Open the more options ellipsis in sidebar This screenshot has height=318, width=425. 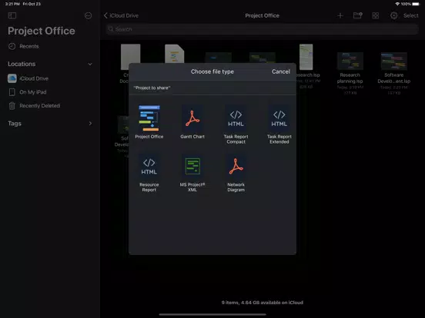click(88, 15)
